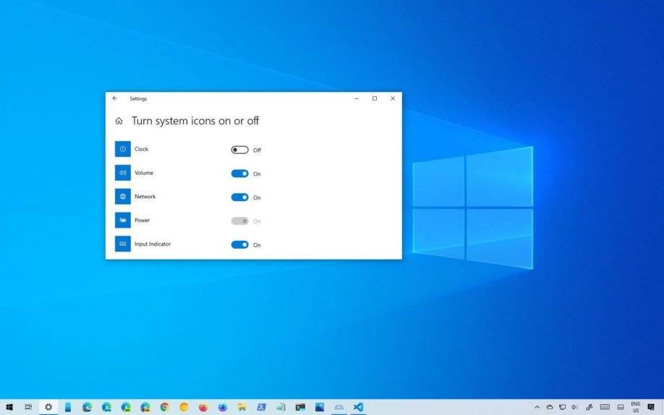Open PowerShell from the taskbar
This screenshot has height=415, width=664.
261,407
